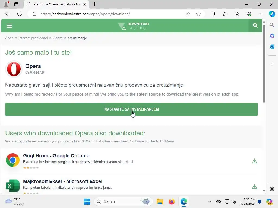Click the network display tray icon

point(227,201)
